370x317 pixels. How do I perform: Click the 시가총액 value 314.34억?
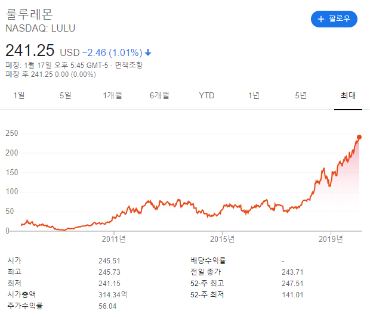pos(113,294)
